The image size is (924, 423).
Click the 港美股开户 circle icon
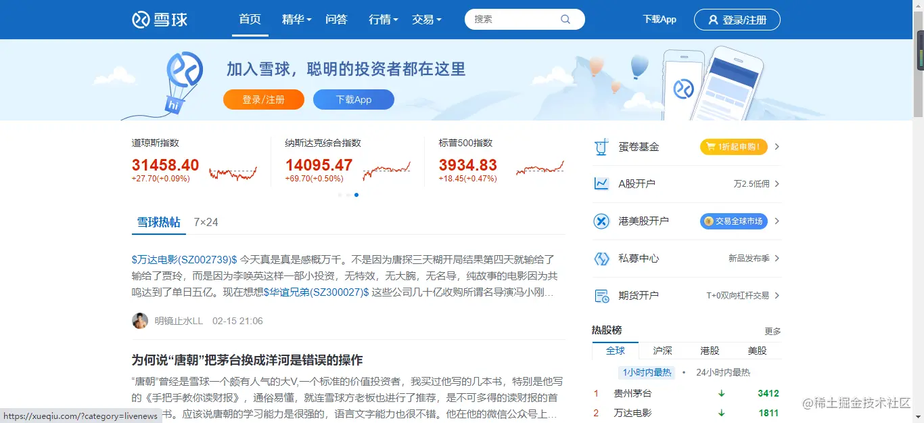pos(601,221)
